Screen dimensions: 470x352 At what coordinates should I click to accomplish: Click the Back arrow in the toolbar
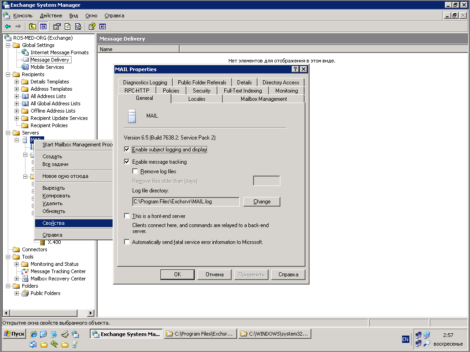pyautogui.click(x=8, y=27)
